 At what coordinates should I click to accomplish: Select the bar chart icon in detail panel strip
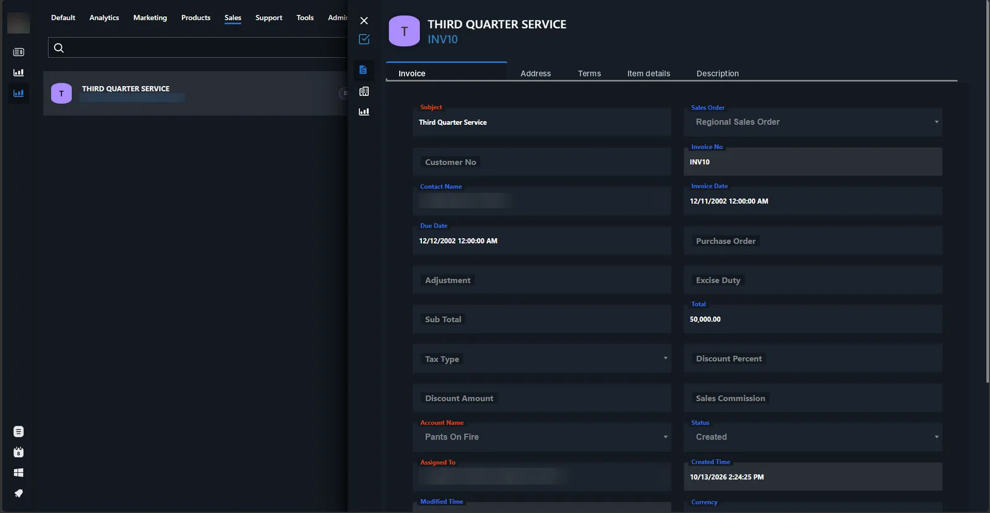coord(364,112)
